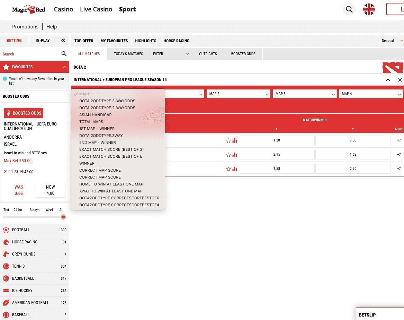Open the Top Offer tab

coord(84,41)
